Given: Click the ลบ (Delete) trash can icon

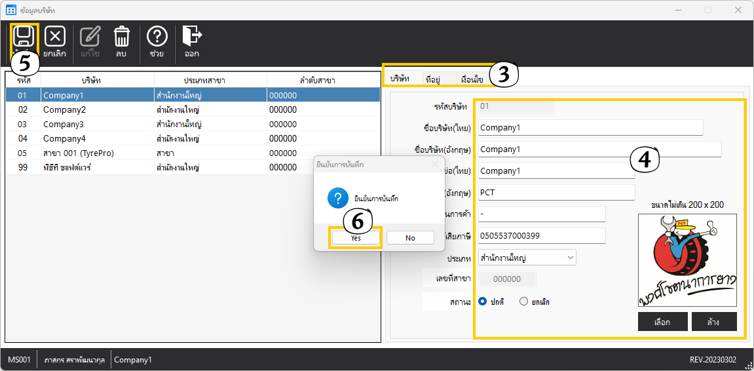Looking at the screenshot, I should (x=121, y=37).
